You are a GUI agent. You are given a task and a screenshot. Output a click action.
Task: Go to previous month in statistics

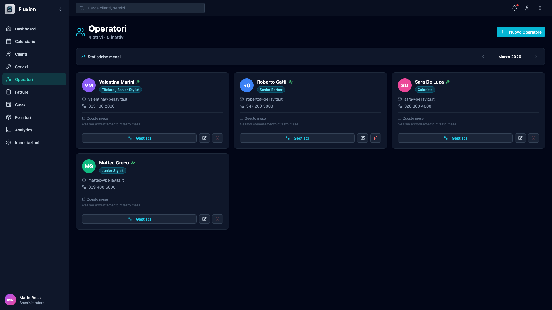tap(483, 57)
